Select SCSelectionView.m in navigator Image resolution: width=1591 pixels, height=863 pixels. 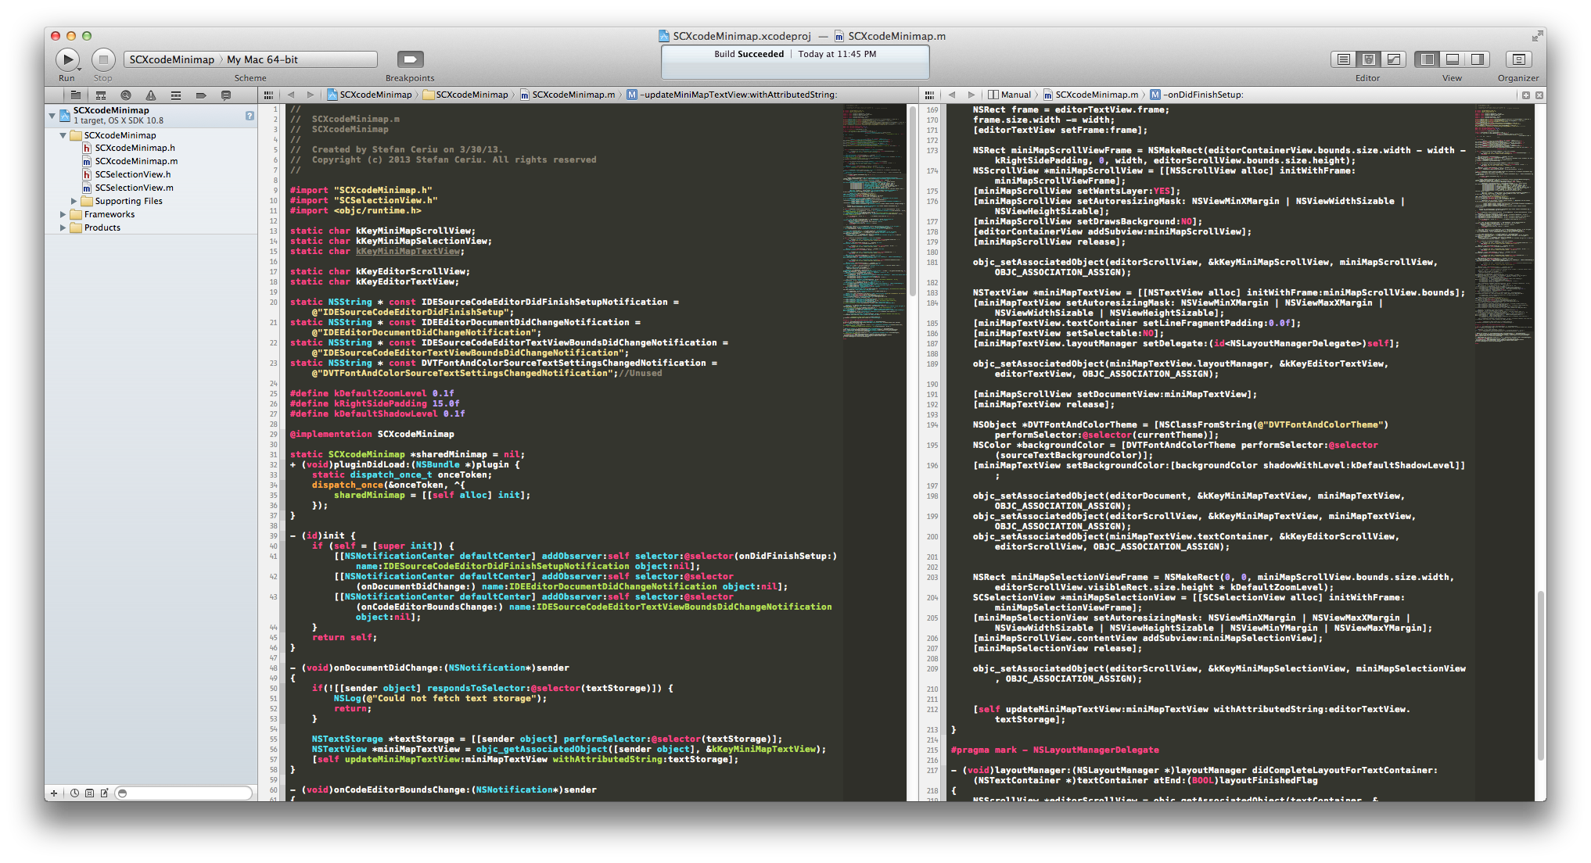[x=128, y=188]
